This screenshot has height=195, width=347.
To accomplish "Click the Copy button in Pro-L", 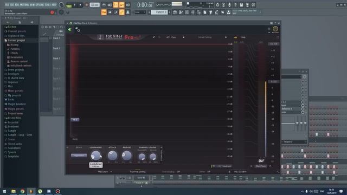I will tap(173, 37).
